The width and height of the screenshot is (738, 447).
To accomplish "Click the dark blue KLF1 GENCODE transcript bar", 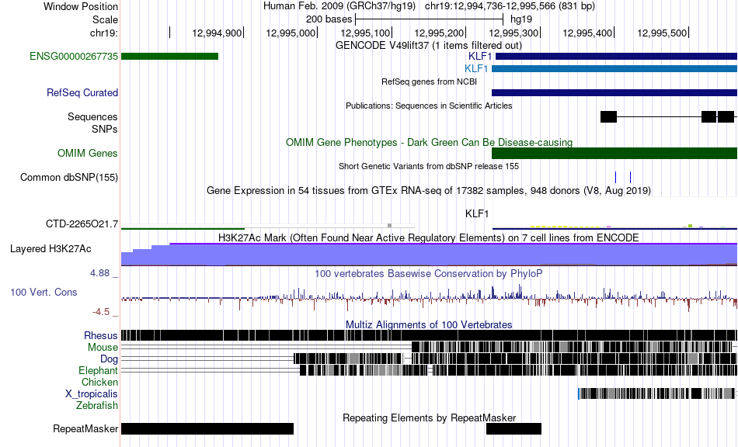I will [617, 57].
